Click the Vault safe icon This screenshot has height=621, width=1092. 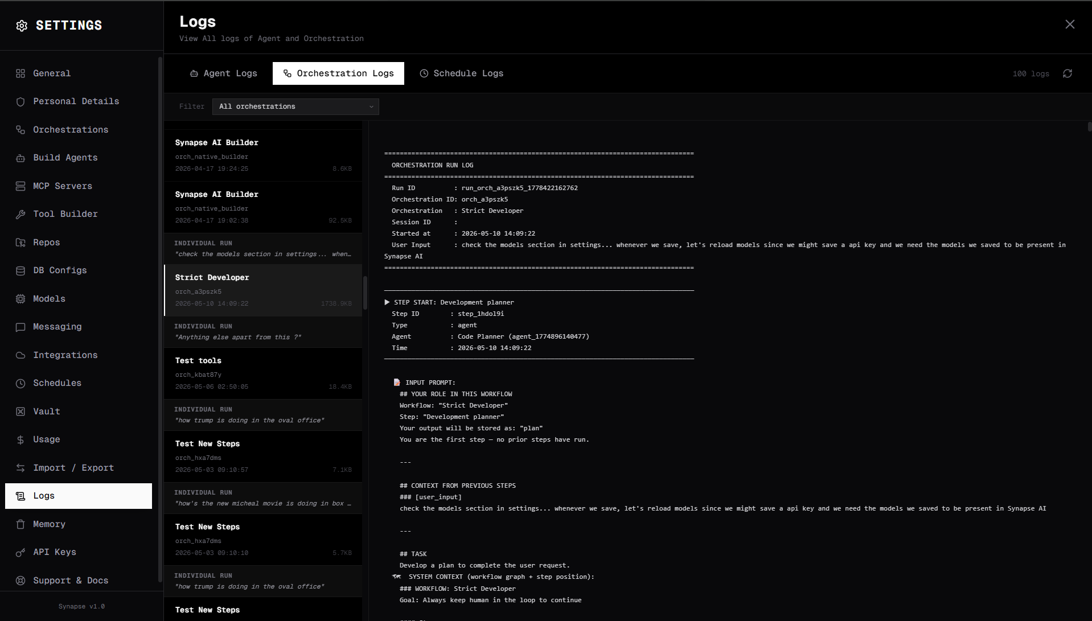click(x=20, y=412)
